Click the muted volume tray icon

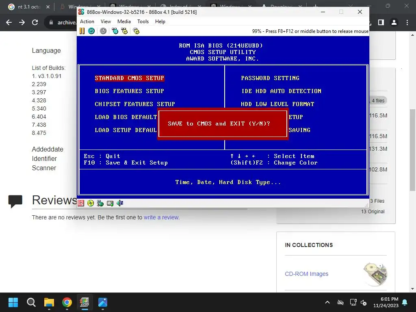click(364, 302)
